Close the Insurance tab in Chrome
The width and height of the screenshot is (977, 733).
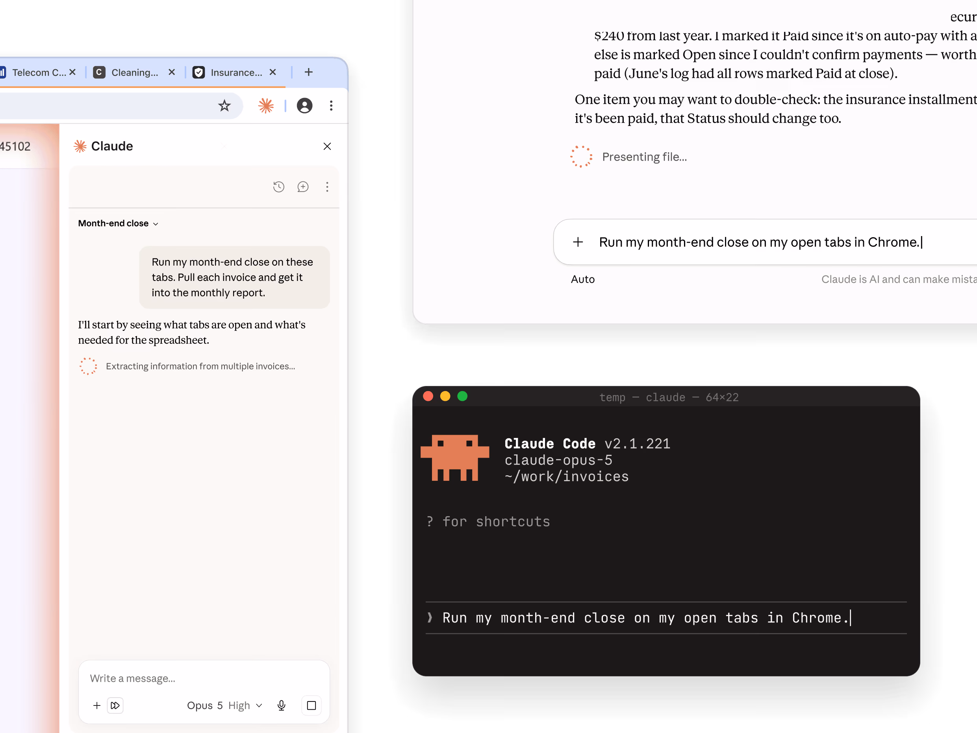[273, 72]
